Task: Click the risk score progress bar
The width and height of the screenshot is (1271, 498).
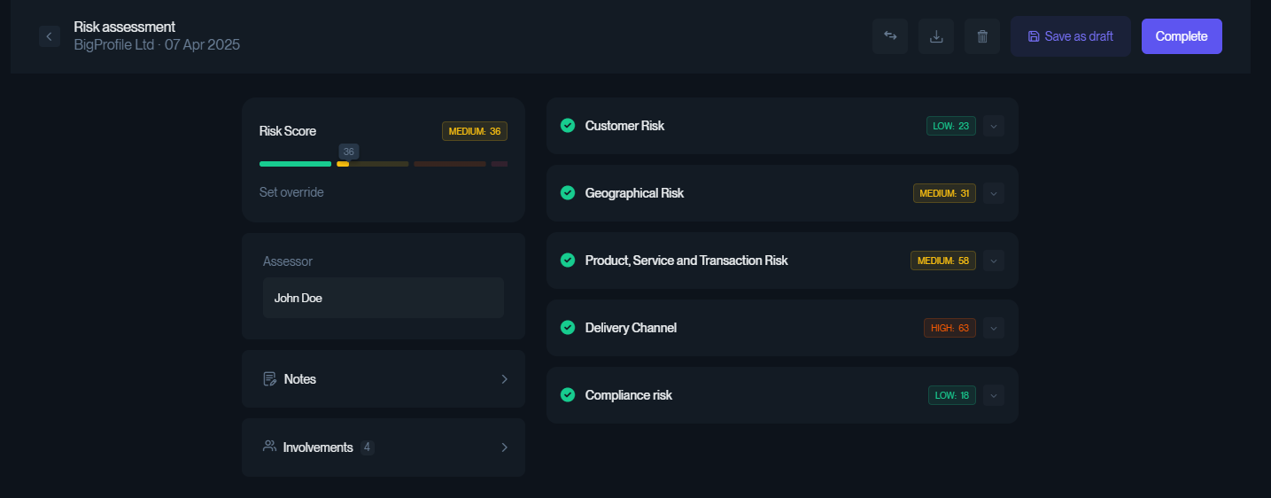Action: click(384, 164)
